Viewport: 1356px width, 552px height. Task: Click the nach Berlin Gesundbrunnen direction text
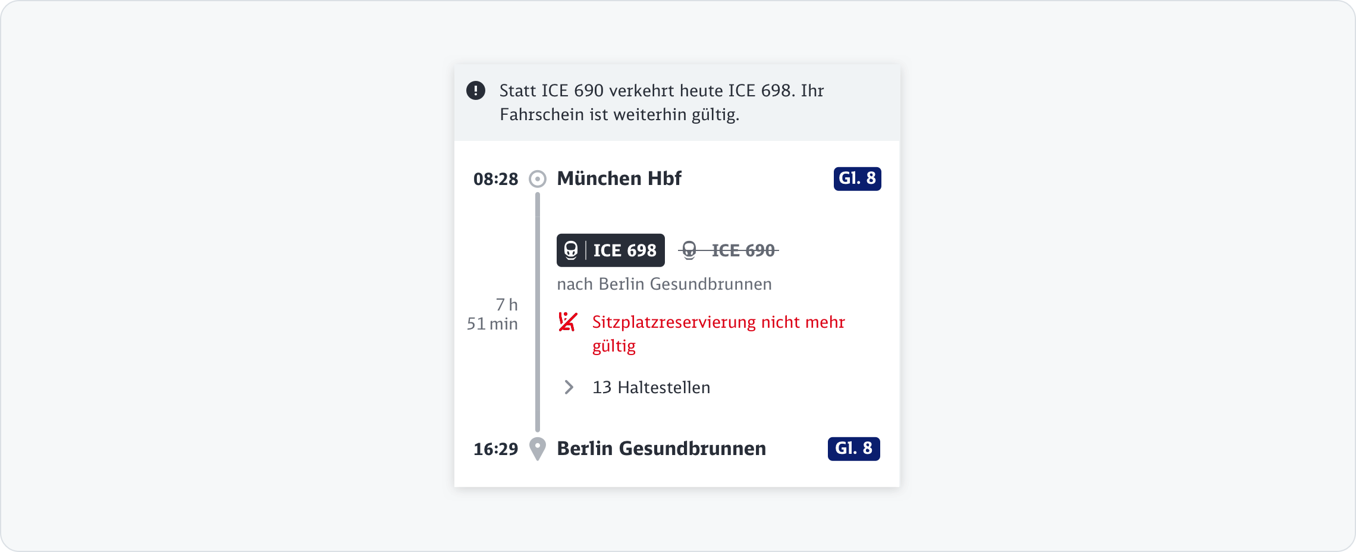click(664, 284)
